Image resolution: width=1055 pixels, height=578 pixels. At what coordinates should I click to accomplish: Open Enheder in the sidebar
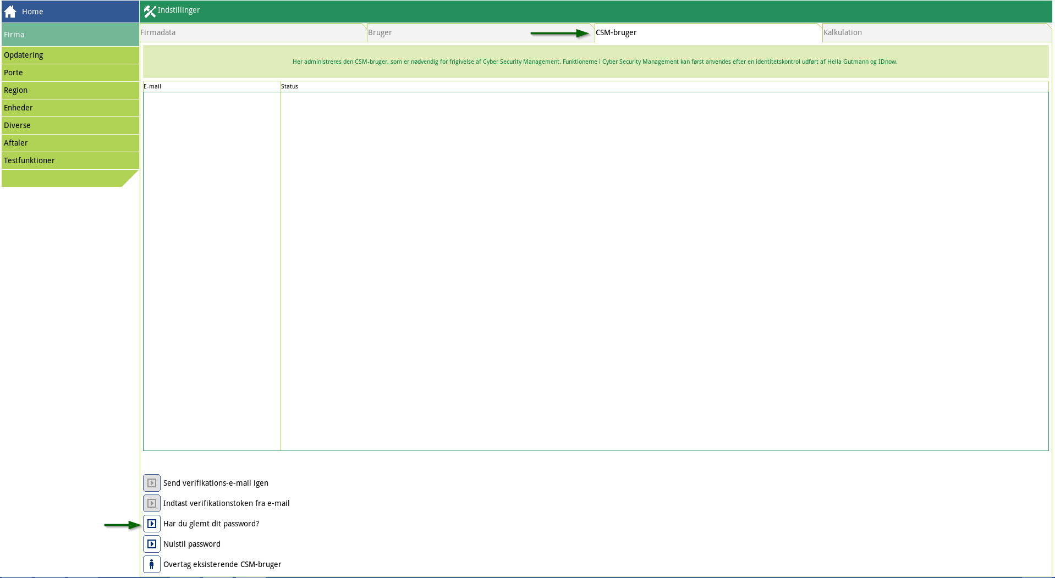pos(70,108)
